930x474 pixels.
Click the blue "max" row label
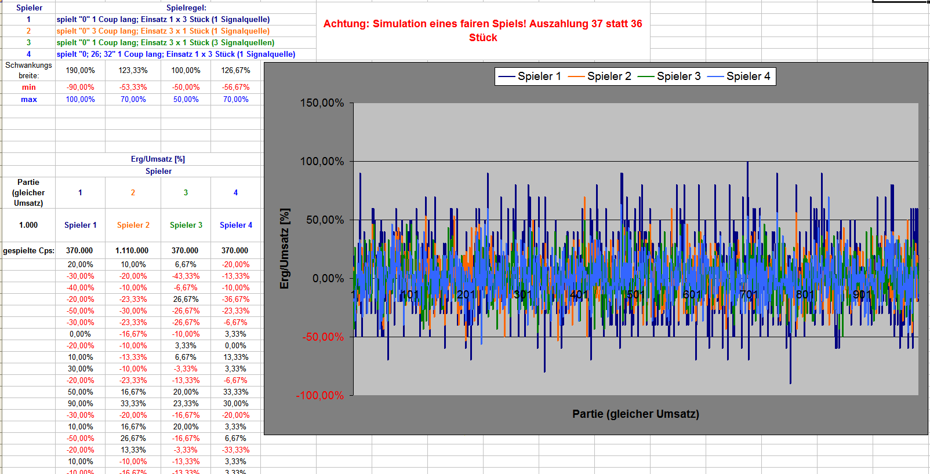pyautogui.click(x=28, y=99)
